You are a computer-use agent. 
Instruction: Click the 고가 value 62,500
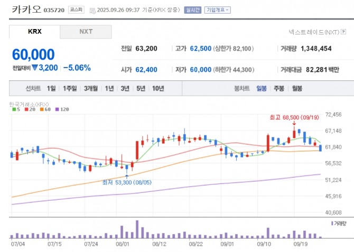pyautogui.click(x=200, y=49)
